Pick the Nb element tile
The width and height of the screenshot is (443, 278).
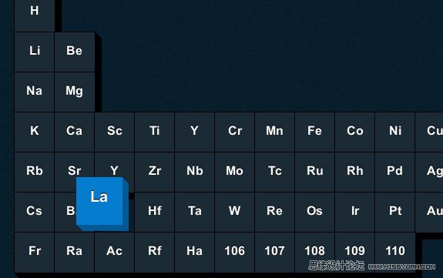[195, 172]
